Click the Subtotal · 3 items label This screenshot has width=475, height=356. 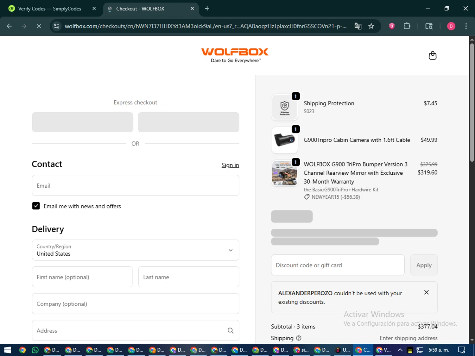293,327
